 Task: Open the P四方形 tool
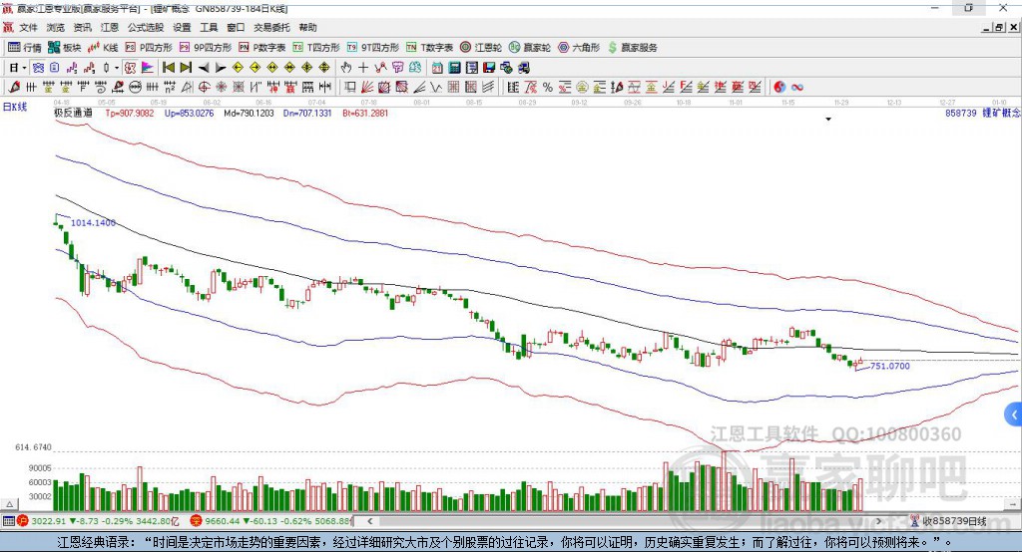149,48
